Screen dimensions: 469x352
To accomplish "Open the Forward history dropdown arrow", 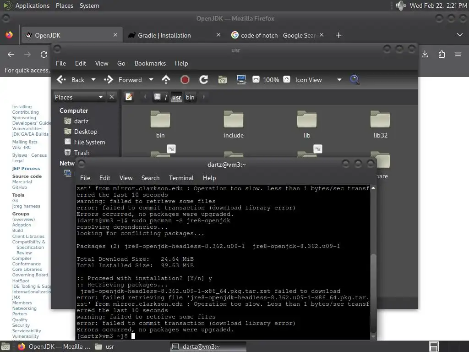I will pyautogui.click(x=151, y=80).
